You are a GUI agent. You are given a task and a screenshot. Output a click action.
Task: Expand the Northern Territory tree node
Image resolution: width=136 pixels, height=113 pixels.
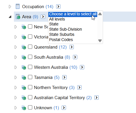click(x=16, y=88)
